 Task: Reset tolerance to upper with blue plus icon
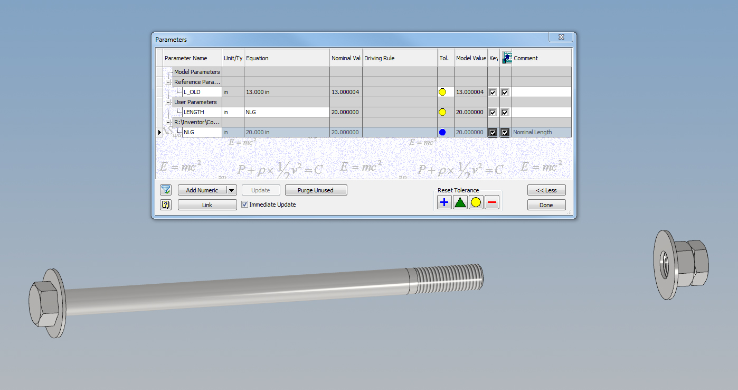443,202
